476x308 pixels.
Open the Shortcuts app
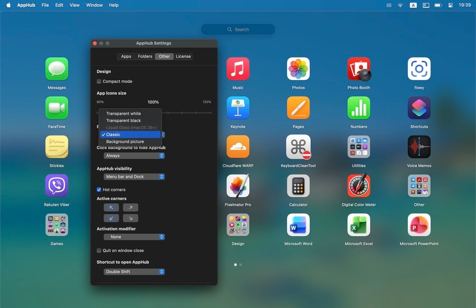pos(419,108)
